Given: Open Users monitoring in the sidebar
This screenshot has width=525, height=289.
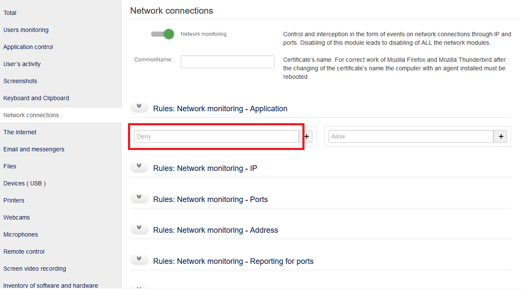Looking at the screenshot, I should pos(26,30).
